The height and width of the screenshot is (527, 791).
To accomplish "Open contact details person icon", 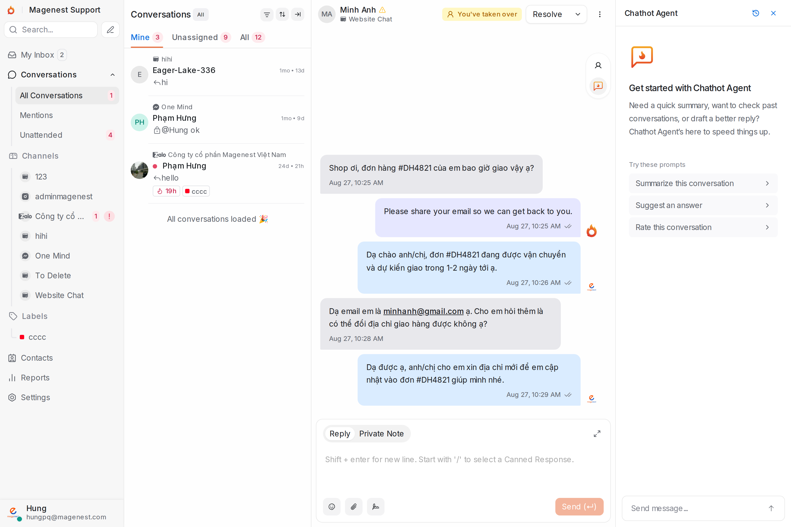I will click(598, 65).
